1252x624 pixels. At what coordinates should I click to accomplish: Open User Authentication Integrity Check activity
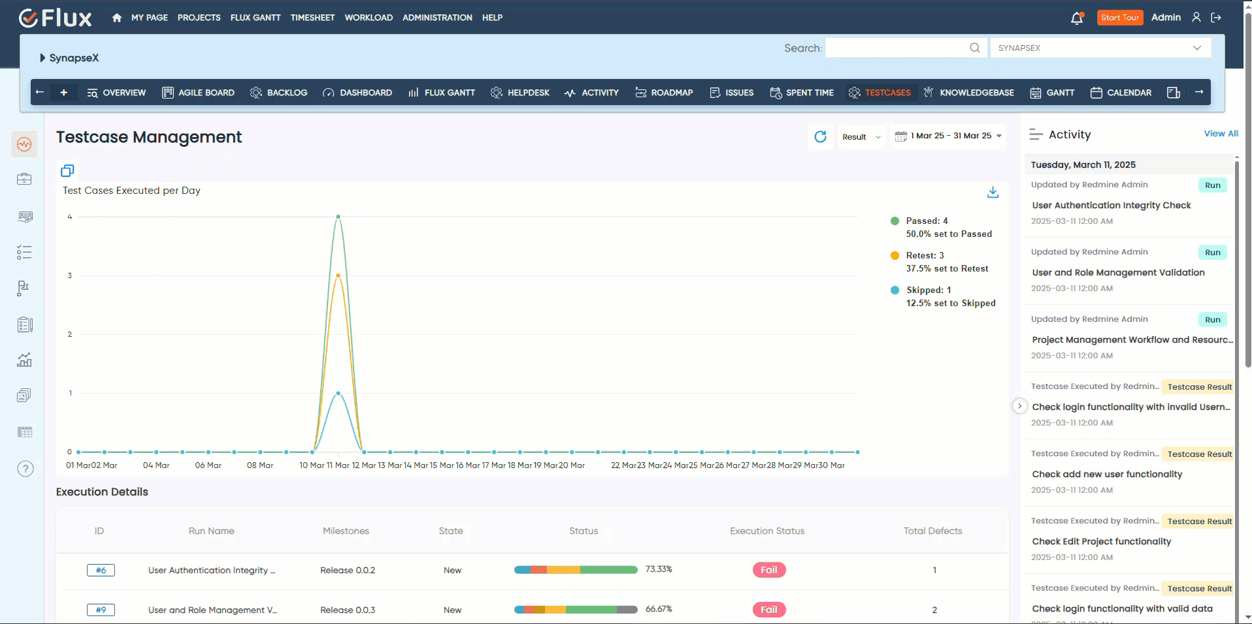[x=1112, y=206]
